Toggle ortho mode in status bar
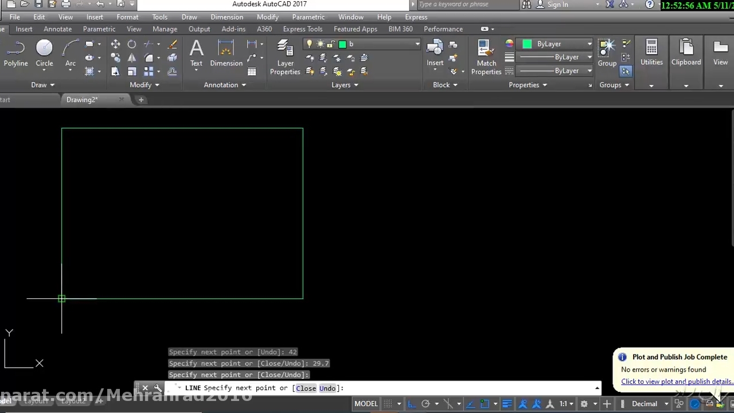The image size is (734, 413). point(412,404)
